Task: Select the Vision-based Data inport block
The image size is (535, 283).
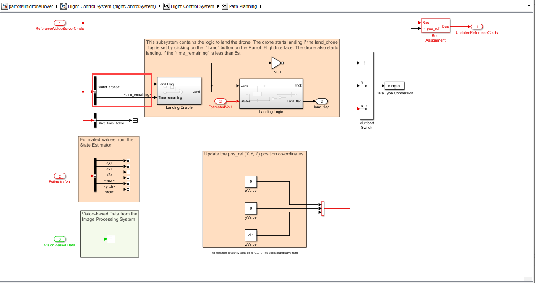Action: 59,239
